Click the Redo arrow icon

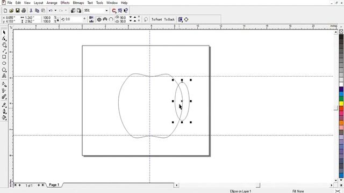click(x=61, y=11)
